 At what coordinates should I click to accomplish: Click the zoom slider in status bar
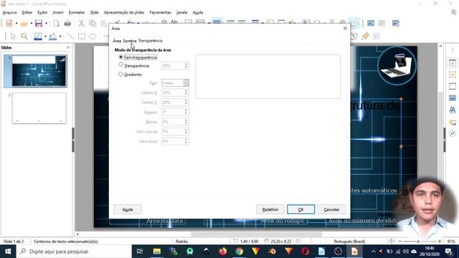click(x=419, y=242)
